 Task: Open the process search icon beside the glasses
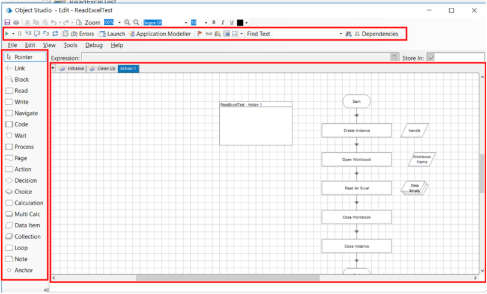217,34
